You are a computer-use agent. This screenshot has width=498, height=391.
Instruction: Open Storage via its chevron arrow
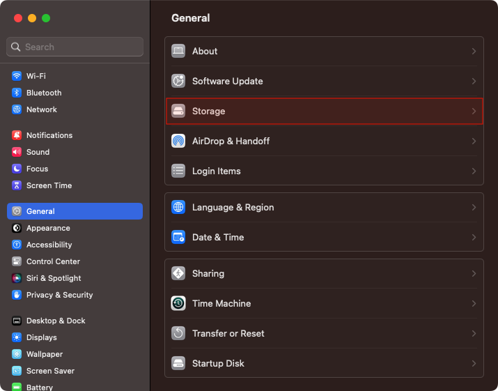pos(474,111)
